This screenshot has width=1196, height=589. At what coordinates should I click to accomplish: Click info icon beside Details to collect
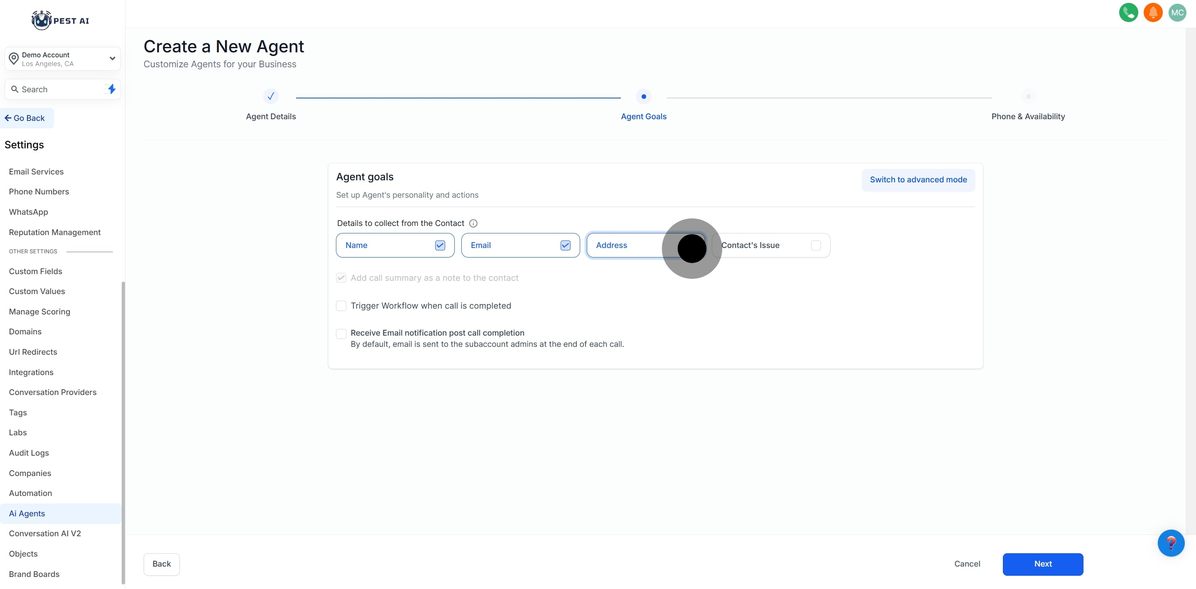coord(473,223)
